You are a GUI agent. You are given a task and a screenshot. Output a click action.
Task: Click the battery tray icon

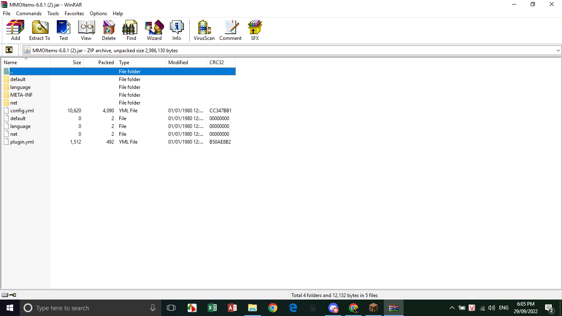(462, 308)
